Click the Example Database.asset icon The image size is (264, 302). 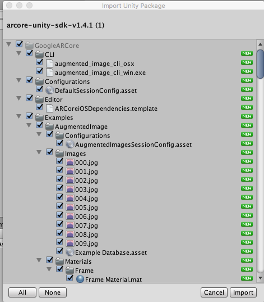70,252
